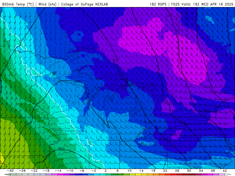Screen dimensions: 235x176
Task: Click the -30 value on the temperature scale
Action: pyautogui.click(x=10, y=171)
